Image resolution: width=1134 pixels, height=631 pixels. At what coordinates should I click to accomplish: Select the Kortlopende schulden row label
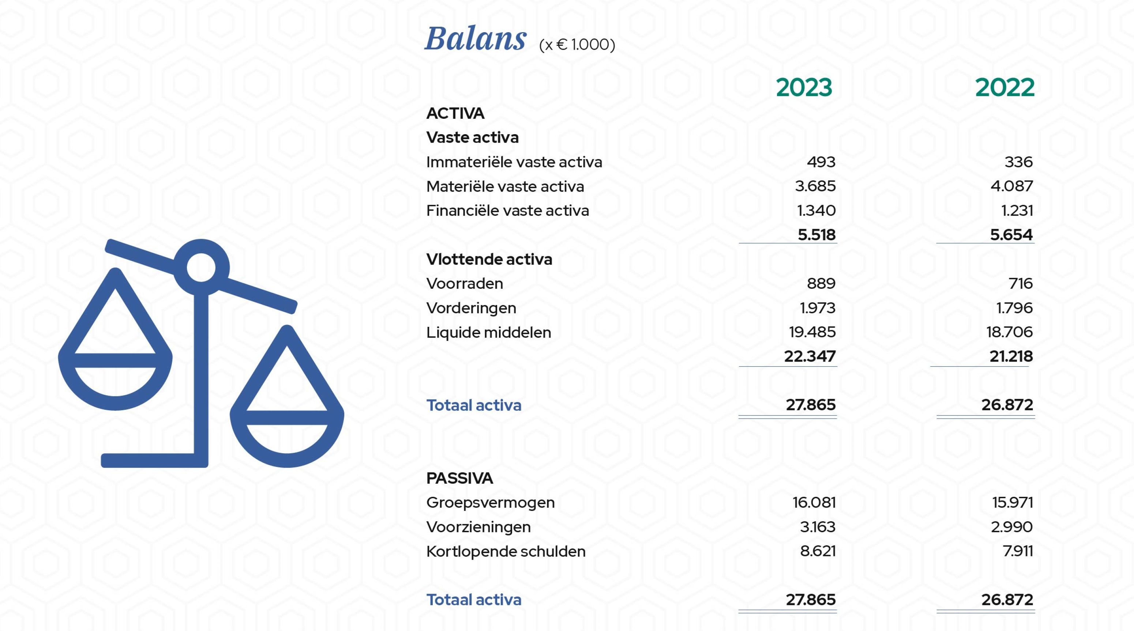(506, 551)
